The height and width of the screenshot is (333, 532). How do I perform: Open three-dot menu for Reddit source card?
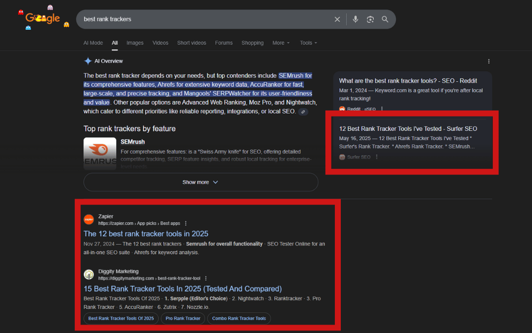click(382, 109)
